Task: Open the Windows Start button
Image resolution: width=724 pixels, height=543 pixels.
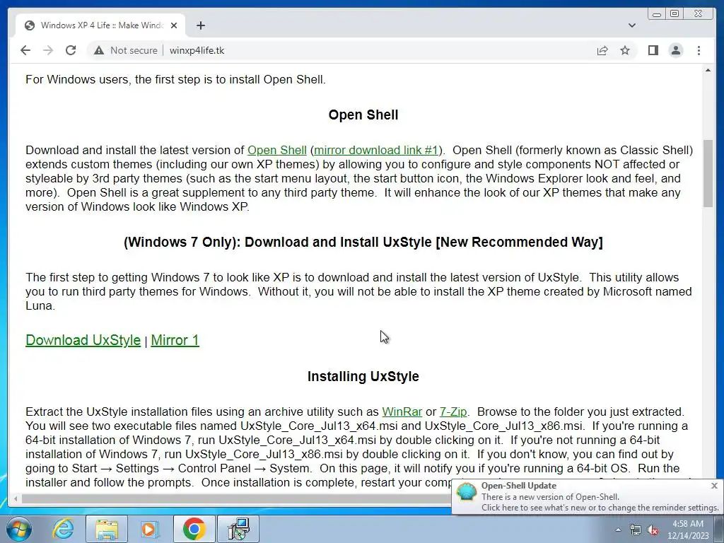Action: (19, 529)
